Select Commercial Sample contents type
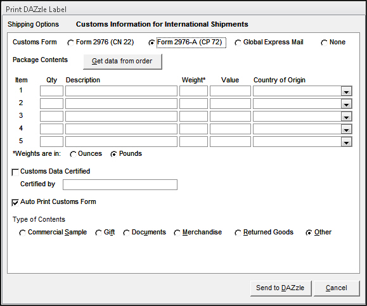 pos(22,233)
